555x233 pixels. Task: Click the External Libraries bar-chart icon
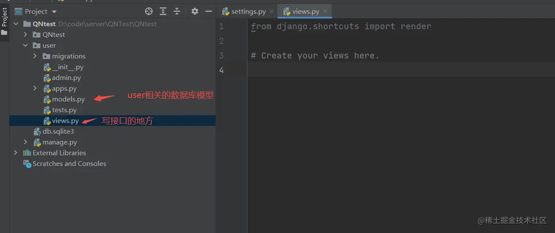(27, 153)
